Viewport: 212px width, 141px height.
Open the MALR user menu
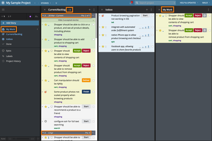click(206, 3)
